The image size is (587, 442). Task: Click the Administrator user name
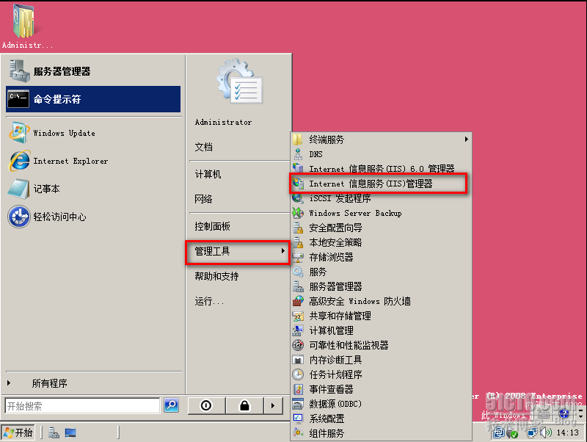pos(223,122)
